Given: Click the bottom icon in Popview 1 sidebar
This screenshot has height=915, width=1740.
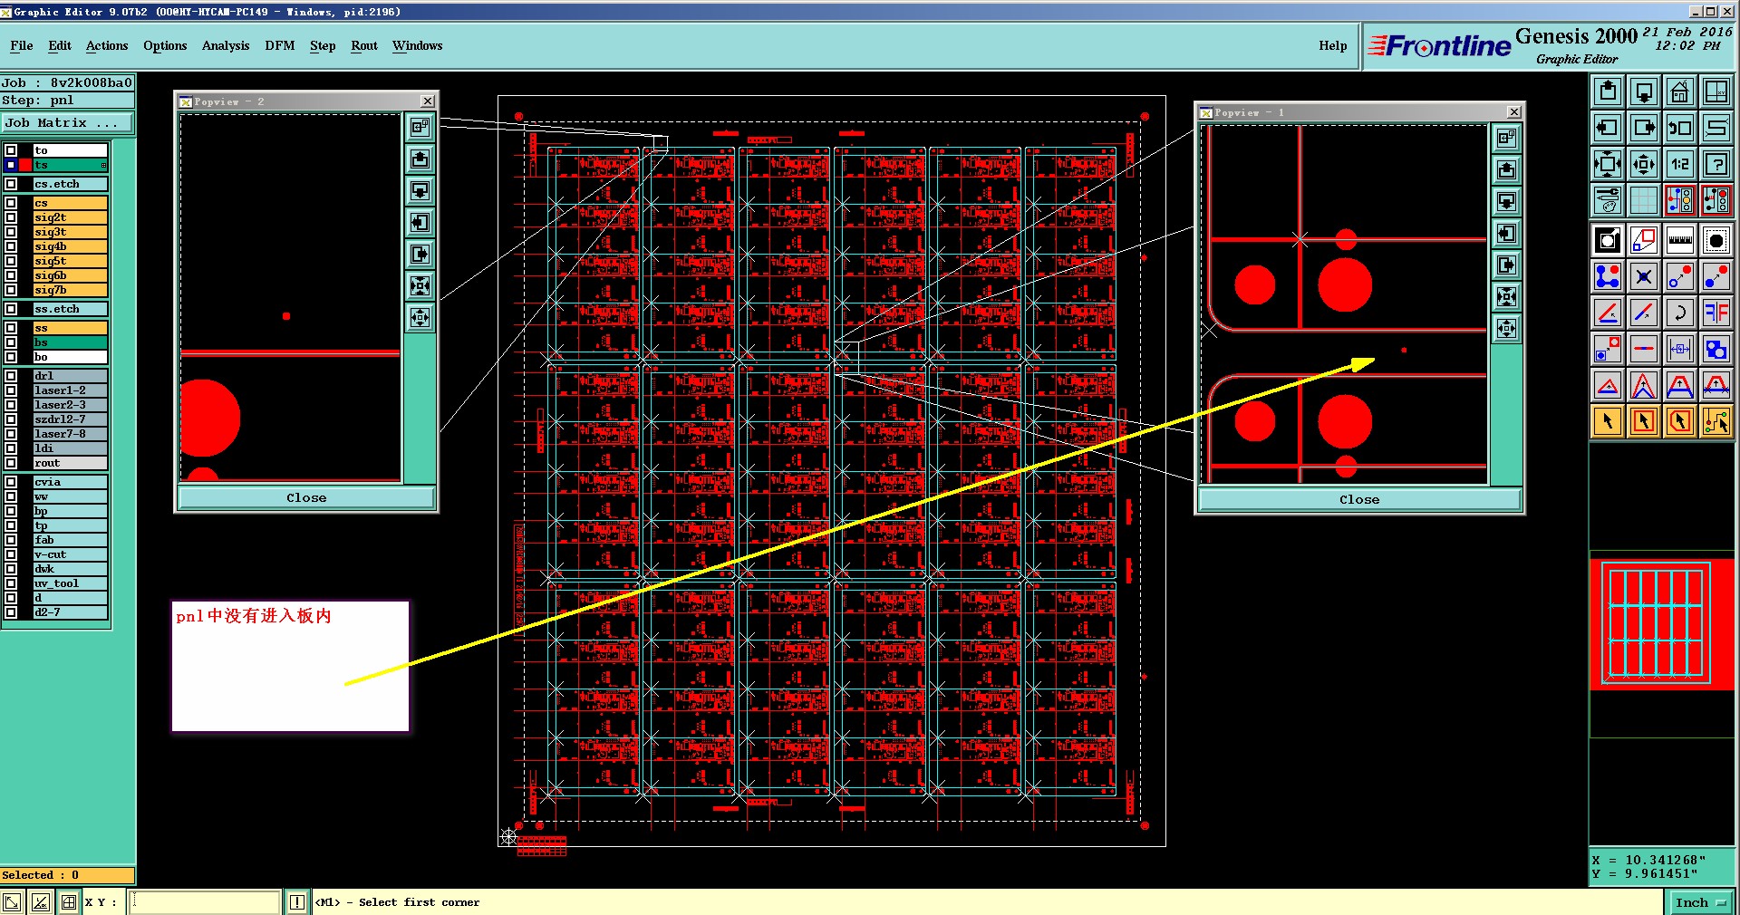Looking at the screenshot, I should (x=1506, y=329).
